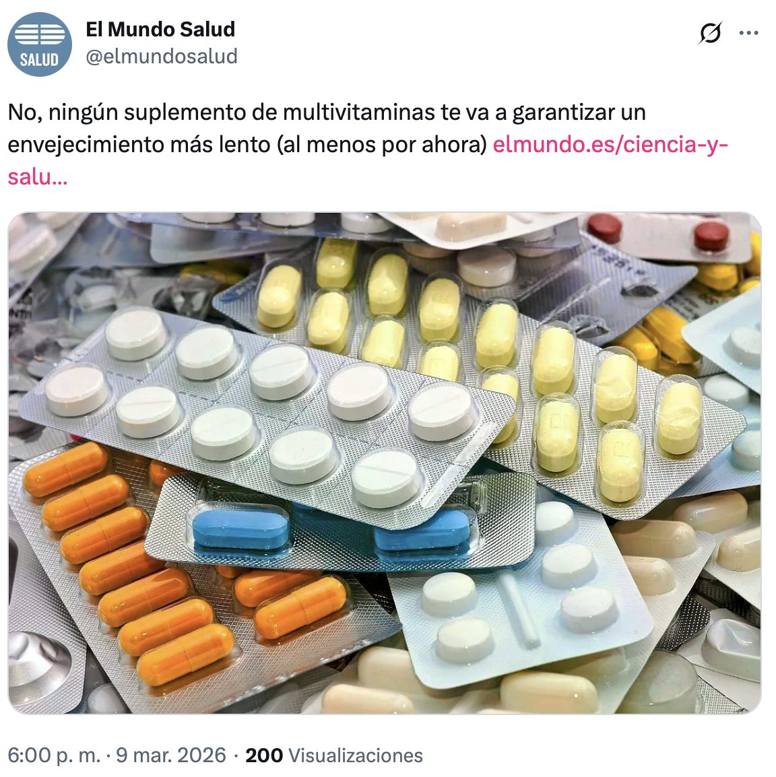The width and height of the screenshot is (776, 777).
Task: Open the El Mundo Salud display name
Action: 160,29
